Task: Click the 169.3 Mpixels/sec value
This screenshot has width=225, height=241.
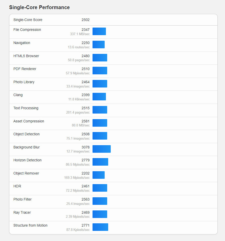Action: point(77,178)
